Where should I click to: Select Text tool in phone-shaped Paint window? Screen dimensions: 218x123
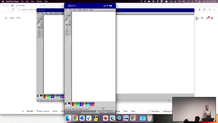69,24
